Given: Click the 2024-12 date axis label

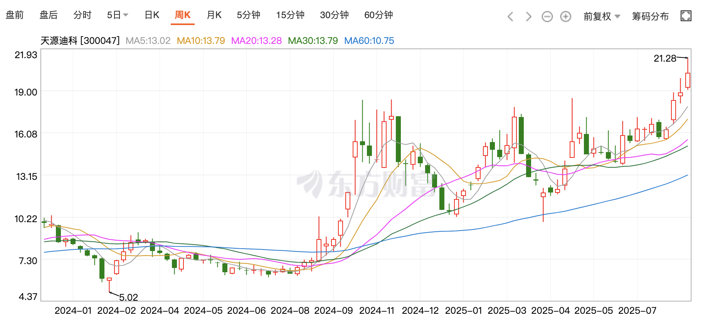Looking at the screenshot, I should click(420, 310).
